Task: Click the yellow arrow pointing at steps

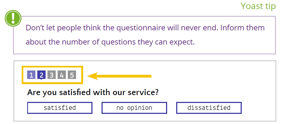Action: coord(119,76)
